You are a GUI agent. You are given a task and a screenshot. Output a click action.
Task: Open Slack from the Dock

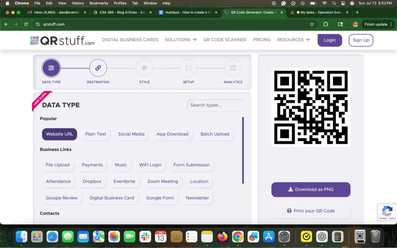145,237
